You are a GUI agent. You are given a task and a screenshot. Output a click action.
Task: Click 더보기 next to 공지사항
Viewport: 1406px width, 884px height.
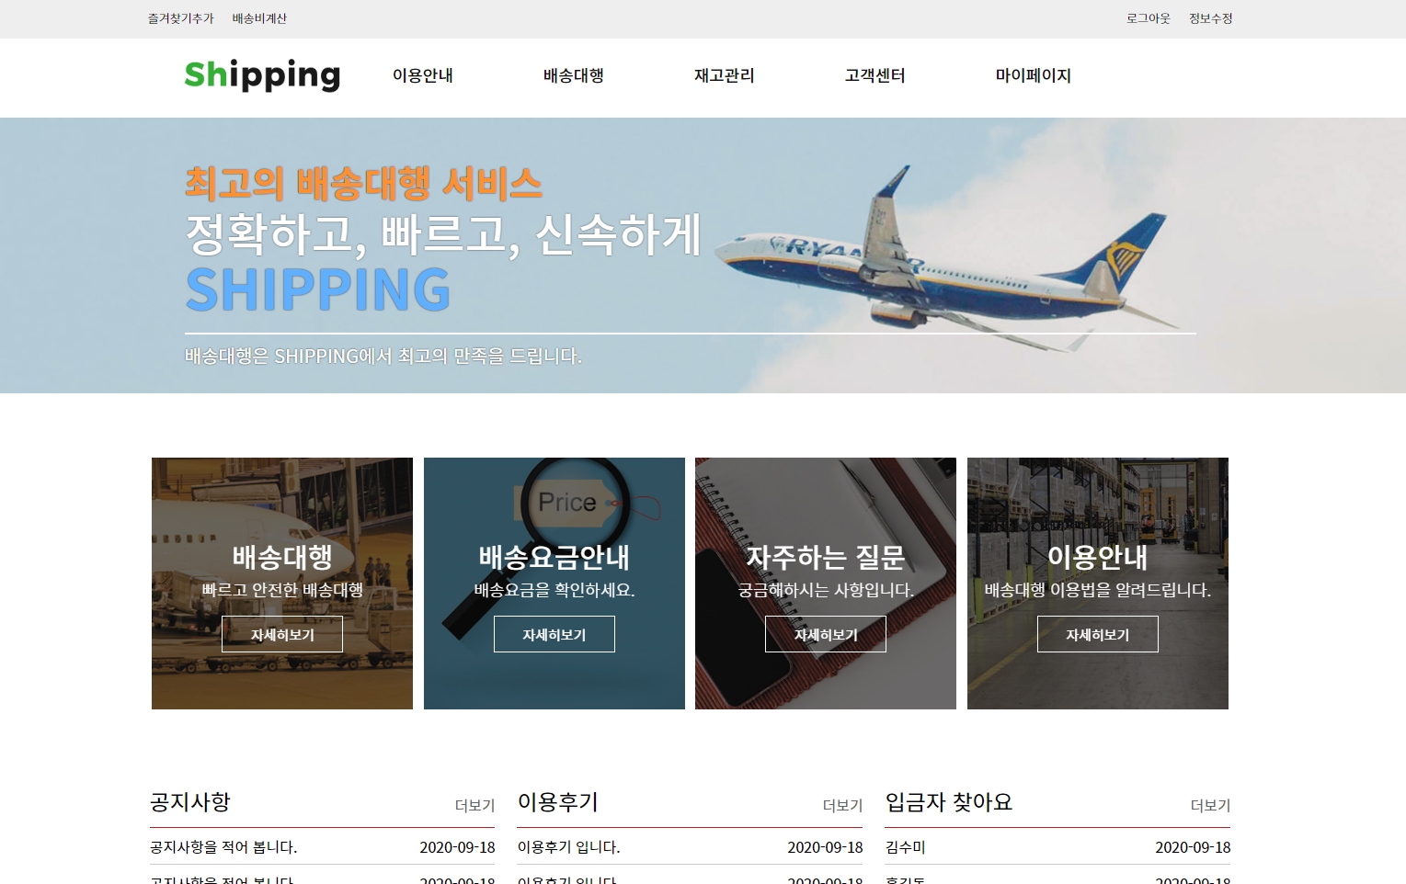pyautogui.click(x=475, y=805)
